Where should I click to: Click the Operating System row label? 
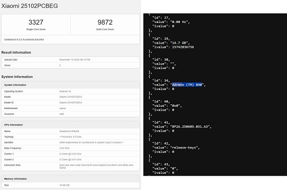13,91
